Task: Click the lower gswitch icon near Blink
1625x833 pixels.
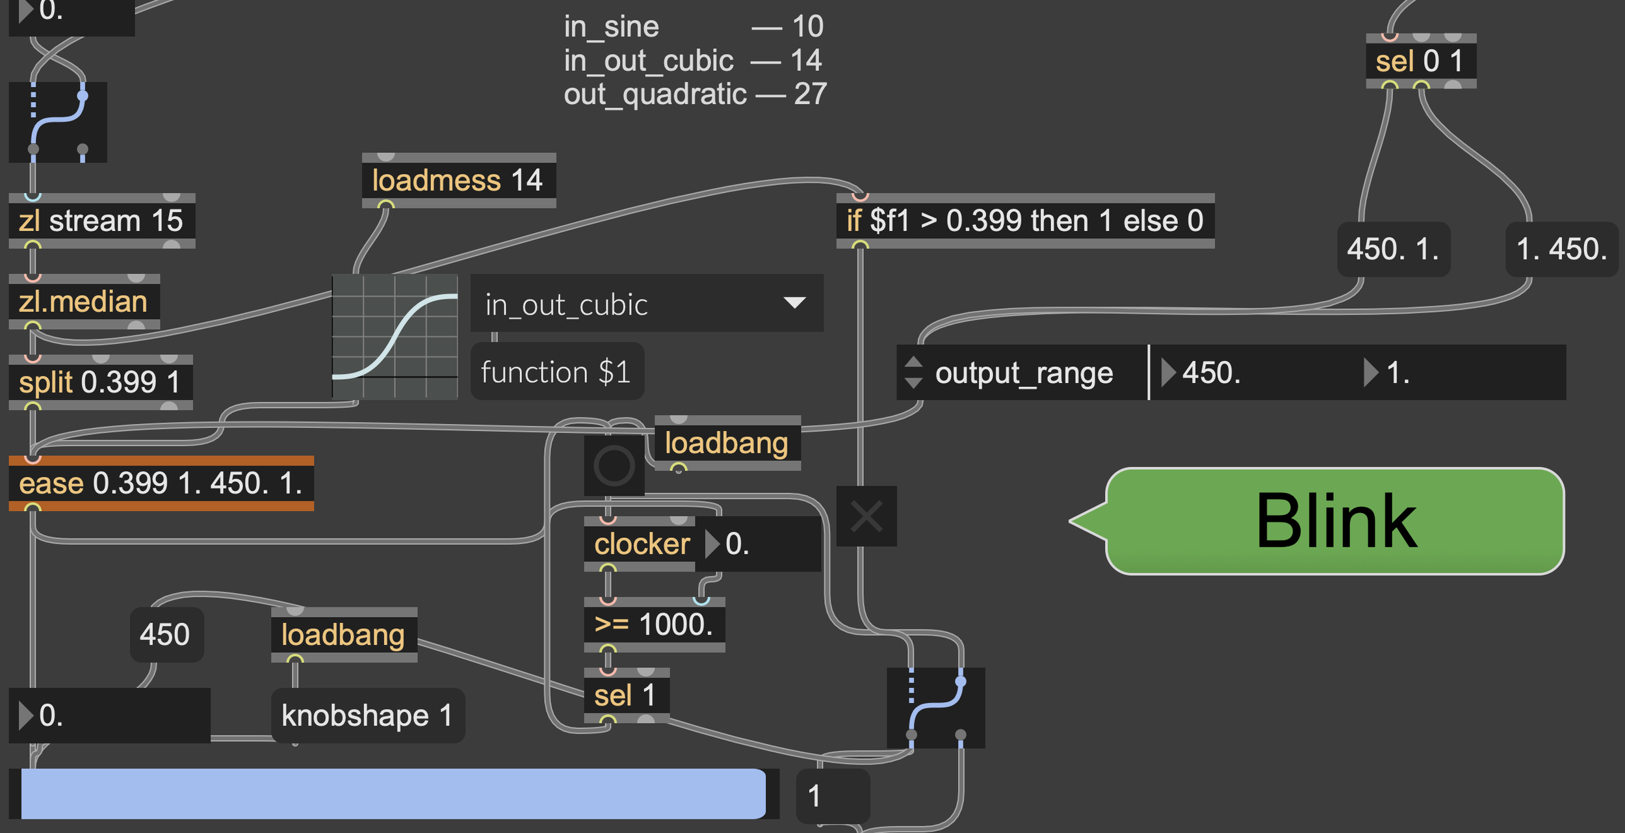Action: 935,707
